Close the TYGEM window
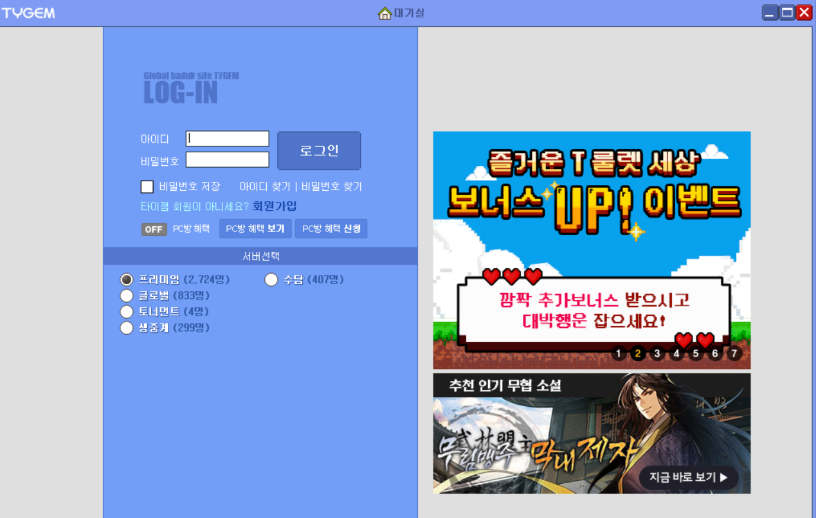 (804, 13)
